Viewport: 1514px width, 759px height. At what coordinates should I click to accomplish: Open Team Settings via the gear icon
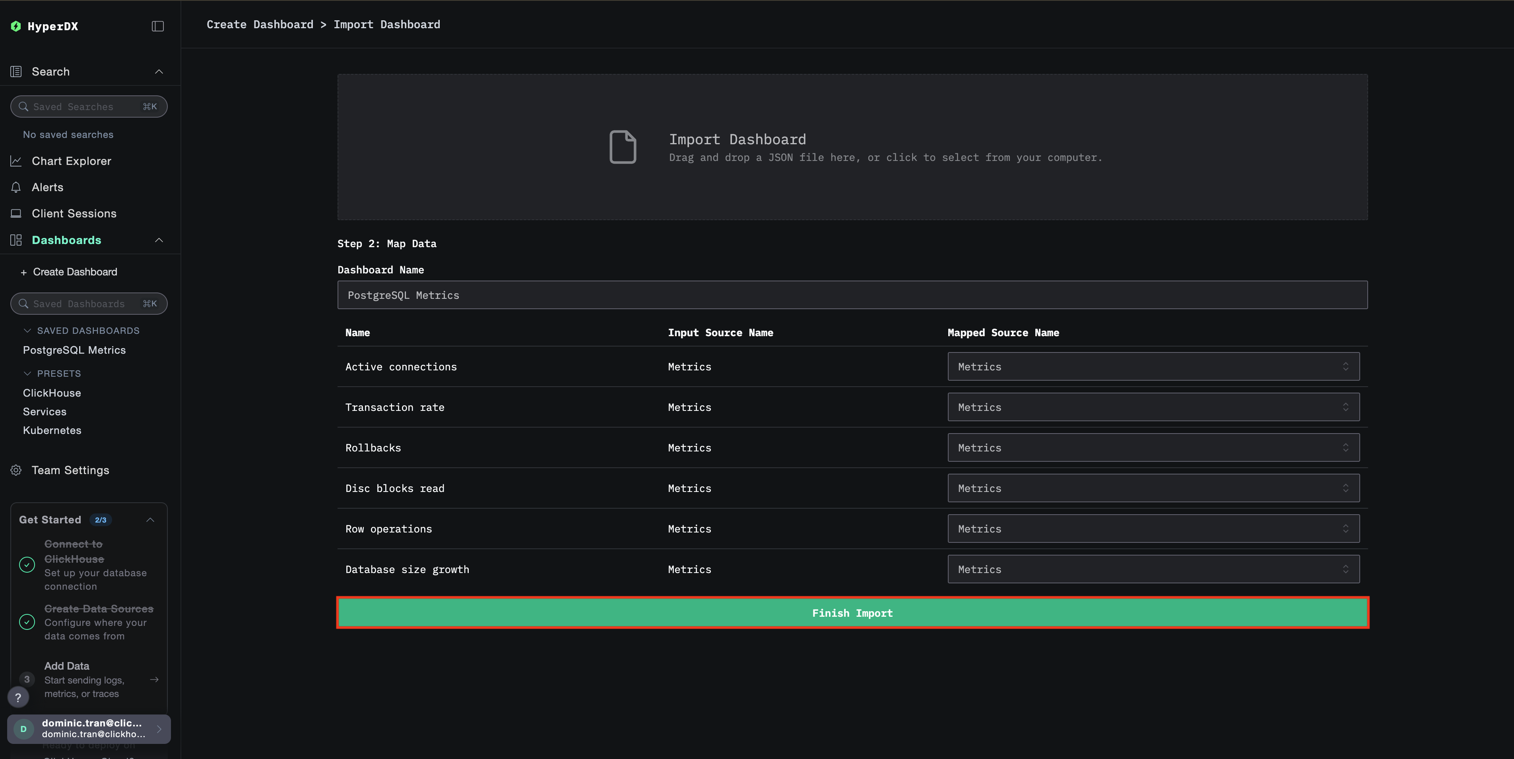click(x=16, y=470)
